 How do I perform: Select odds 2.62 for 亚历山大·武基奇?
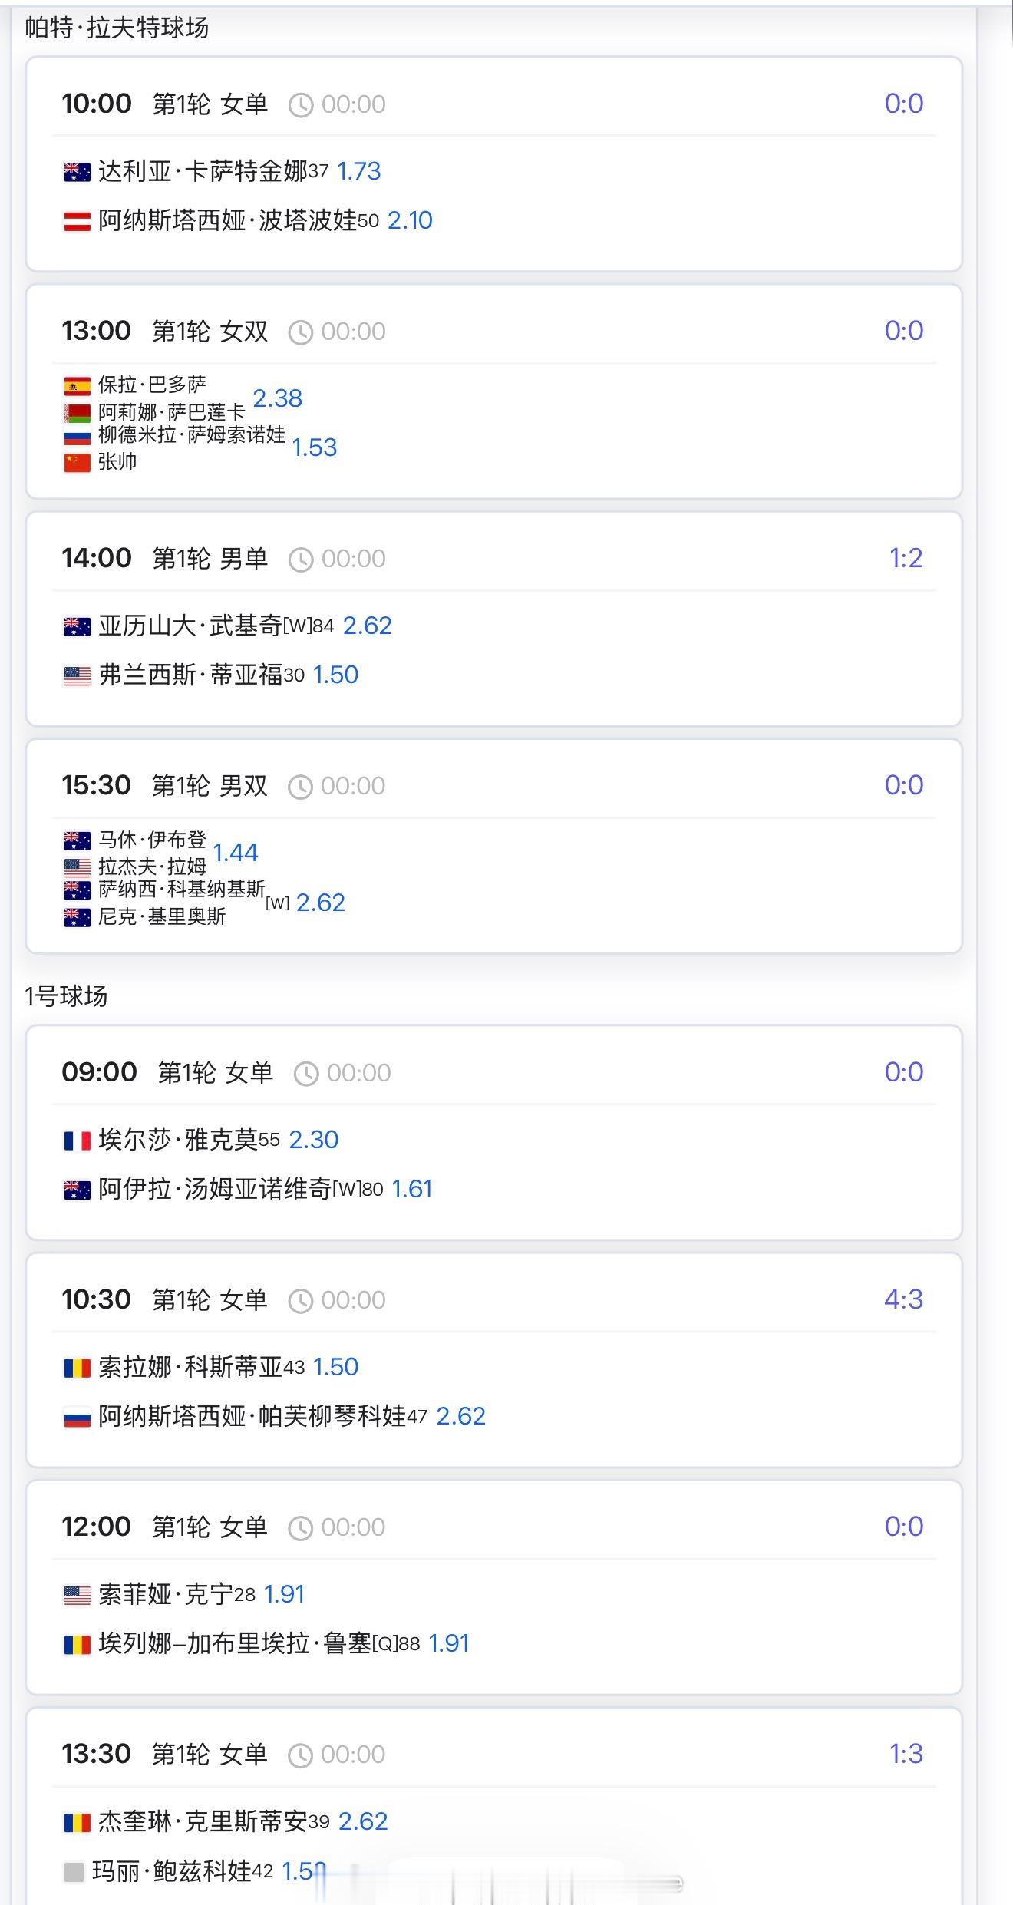[x=368, y=626]
